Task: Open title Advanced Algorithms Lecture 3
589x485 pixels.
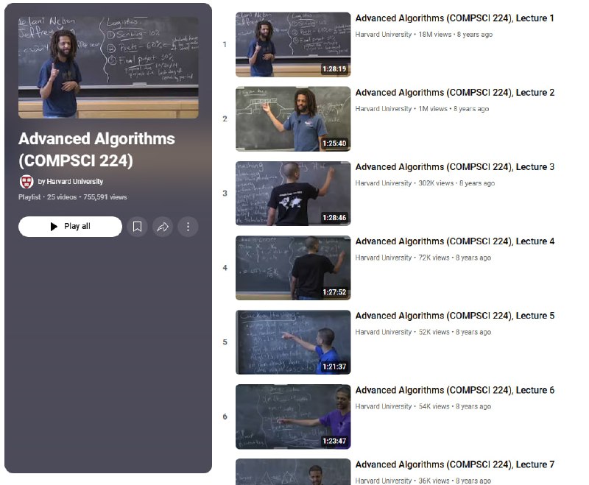Action: (454, 166)
